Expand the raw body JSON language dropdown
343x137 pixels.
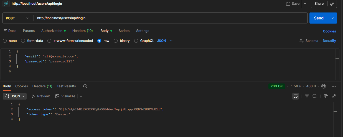(x=165, y=41)
